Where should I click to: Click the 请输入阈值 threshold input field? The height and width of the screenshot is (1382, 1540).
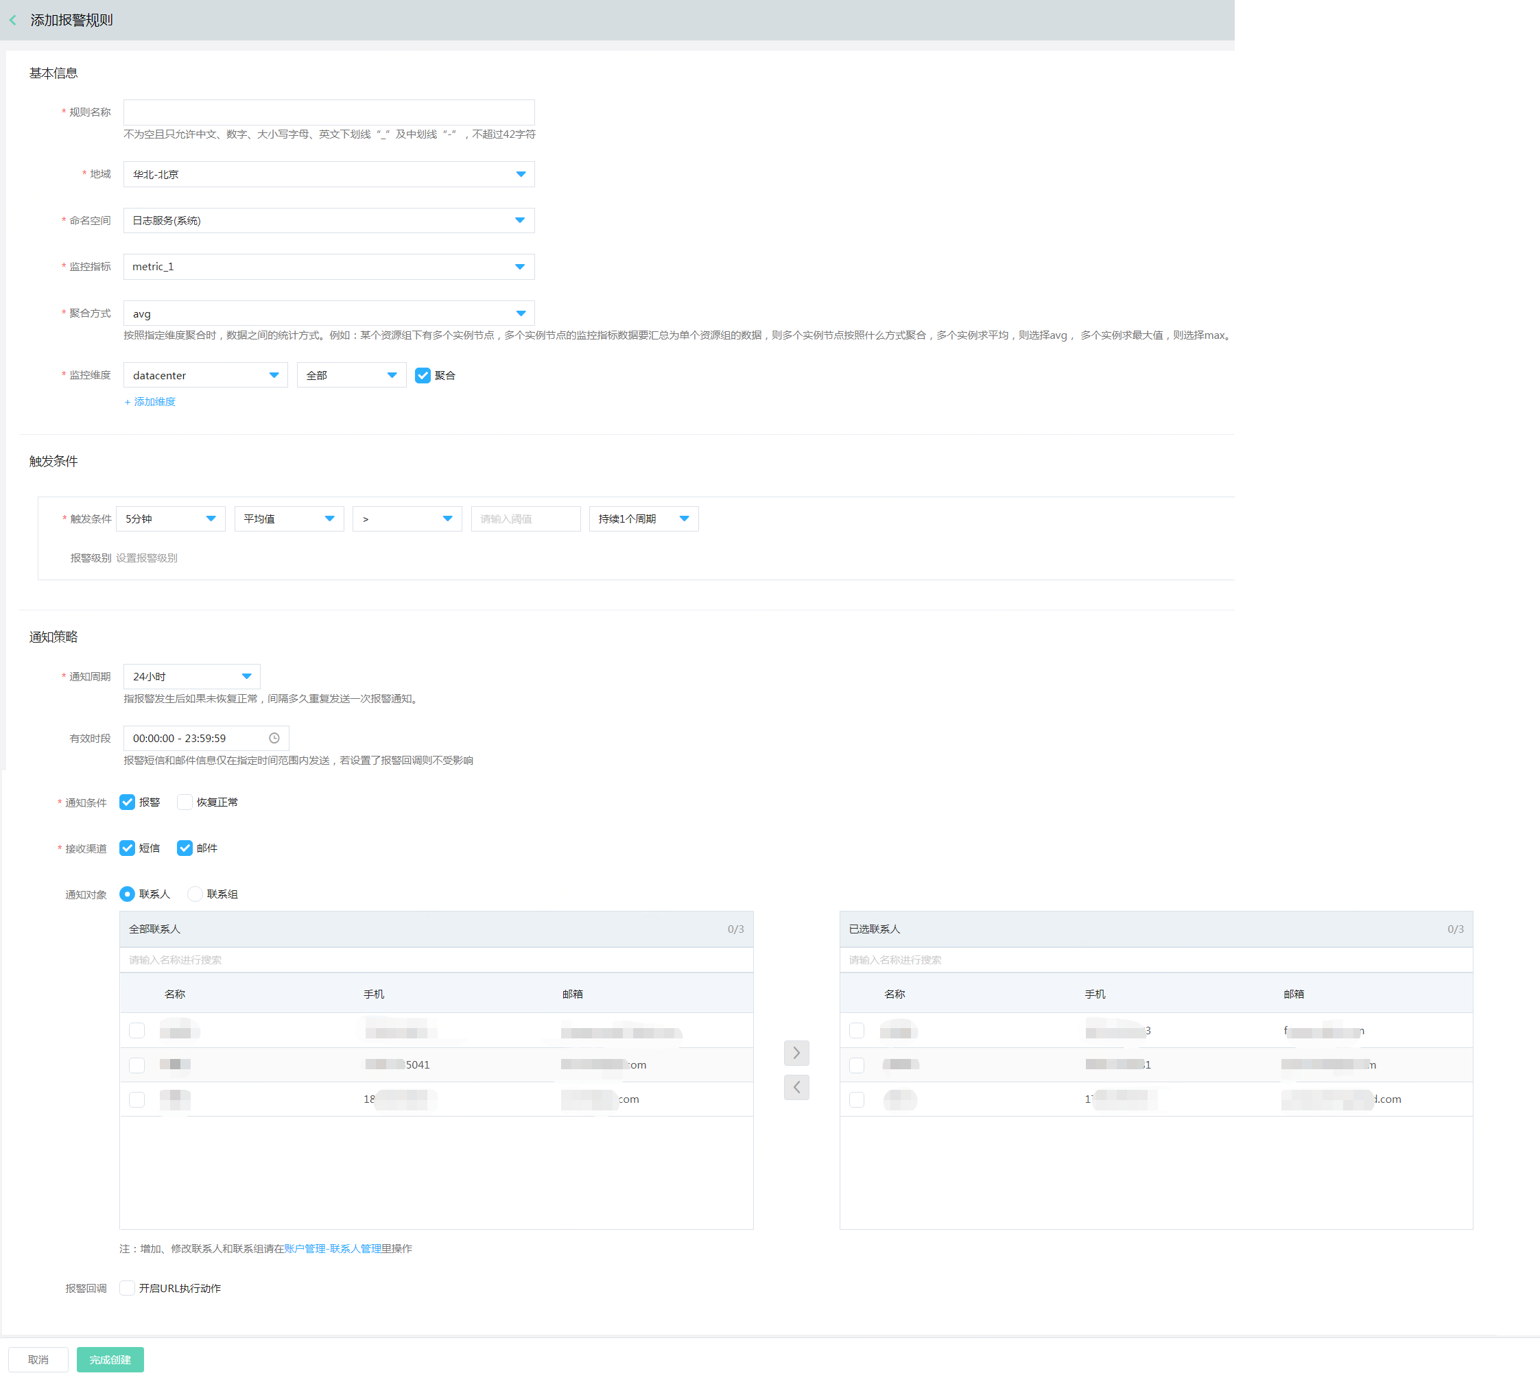525,518
